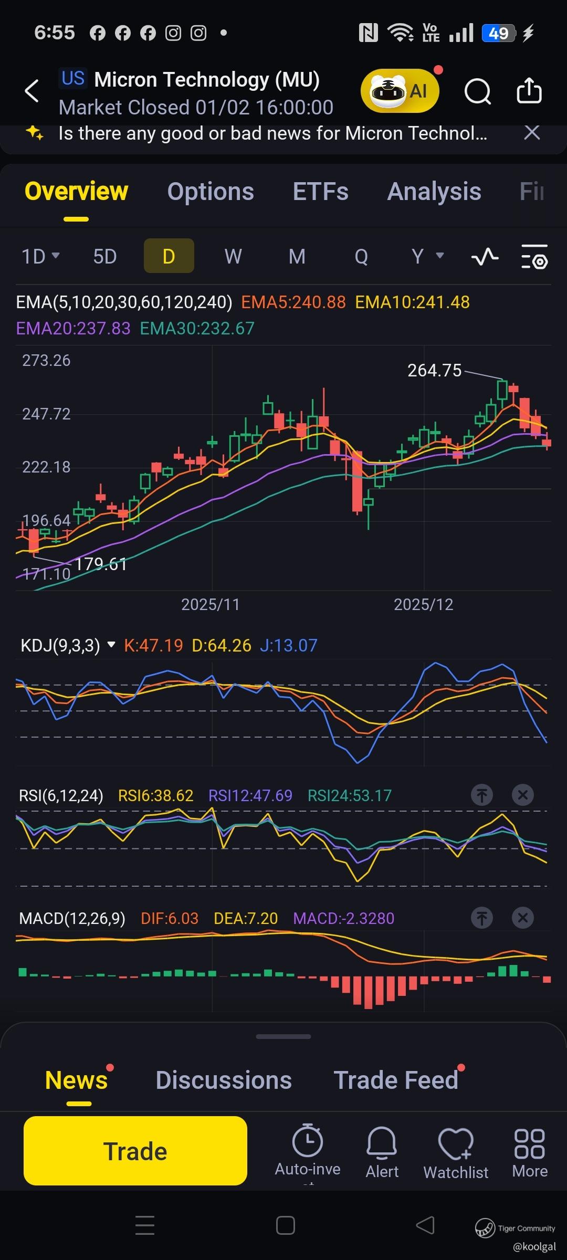The image size is (567, 1260).
Task: Tap the MACD:-2.3280 value
Action: point(343,918)
